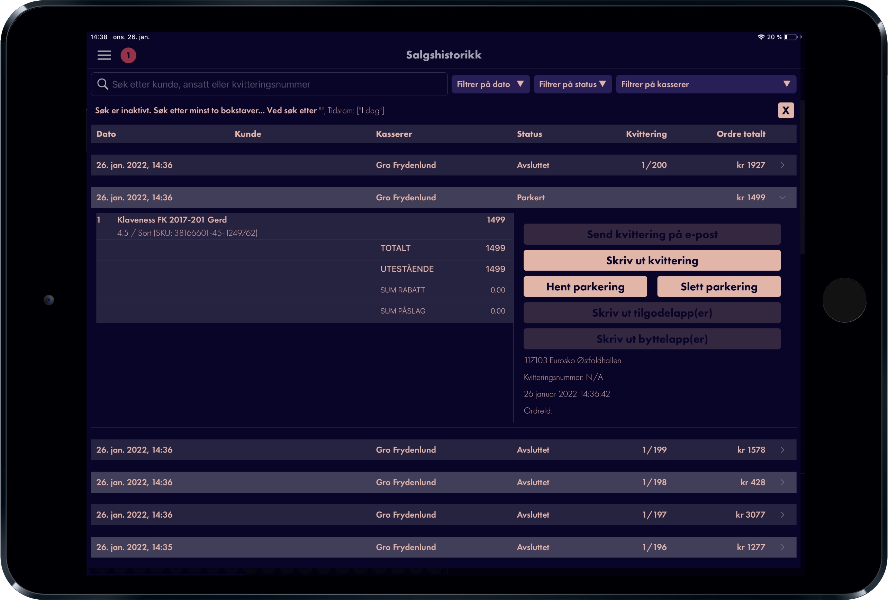Screen dimensions: 888x600
Task: Tap the Wi-Fi status icon
Action: [760, 37]
